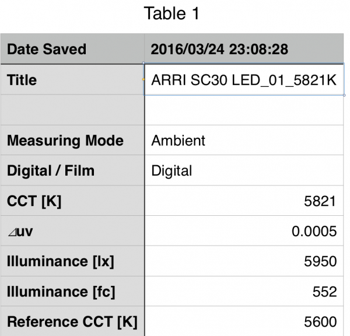Image resolution: width=350 pixels, height=336 pixels.
Task: Click the Reference CCT value 5600
Action: pyautogui.click(x=244, y=321)
